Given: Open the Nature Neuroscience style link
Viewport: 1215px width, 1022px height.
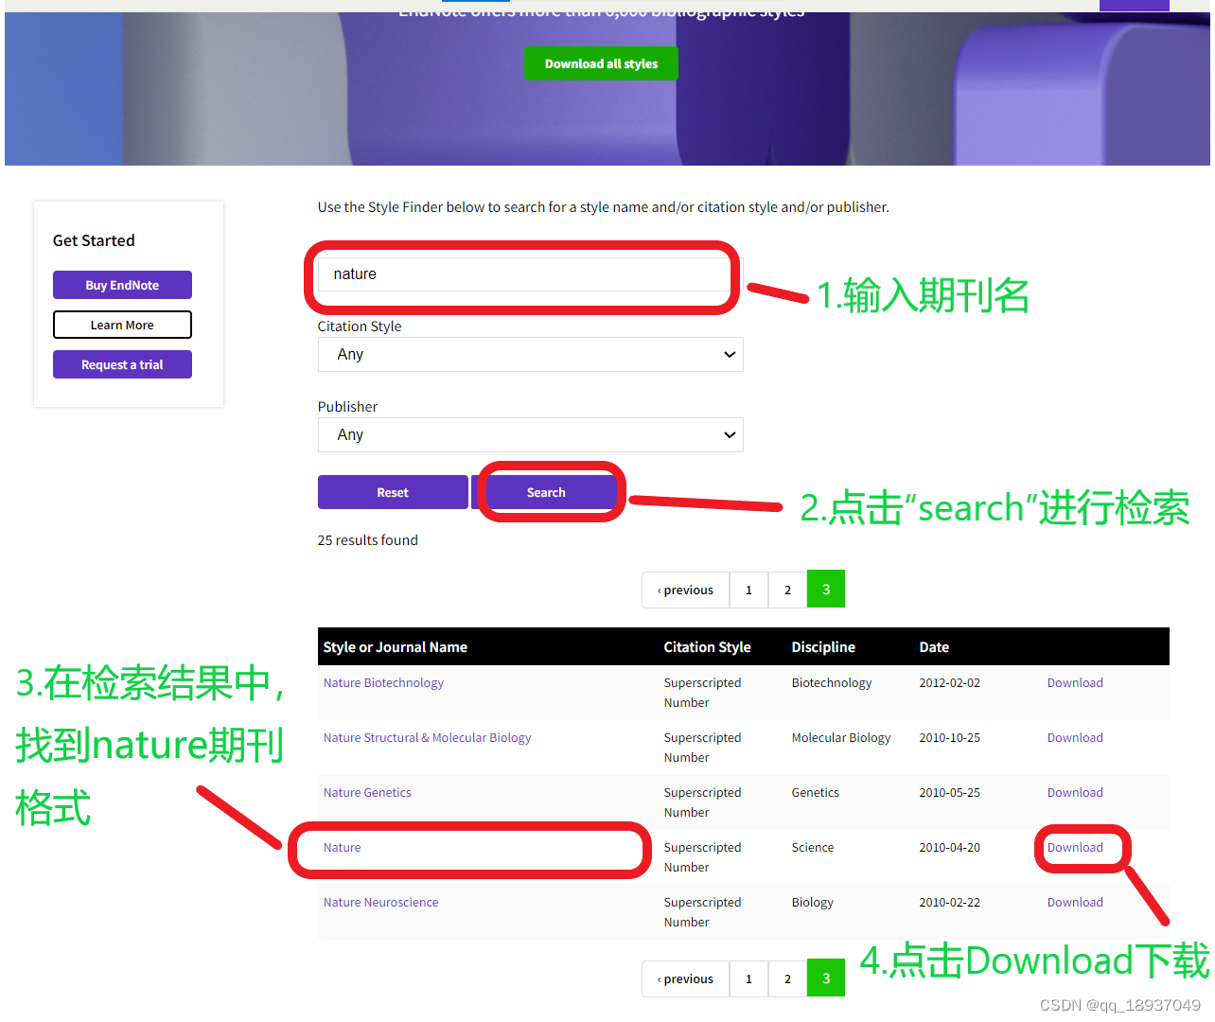Looking at the screenshot, I should tap(380, 903).
